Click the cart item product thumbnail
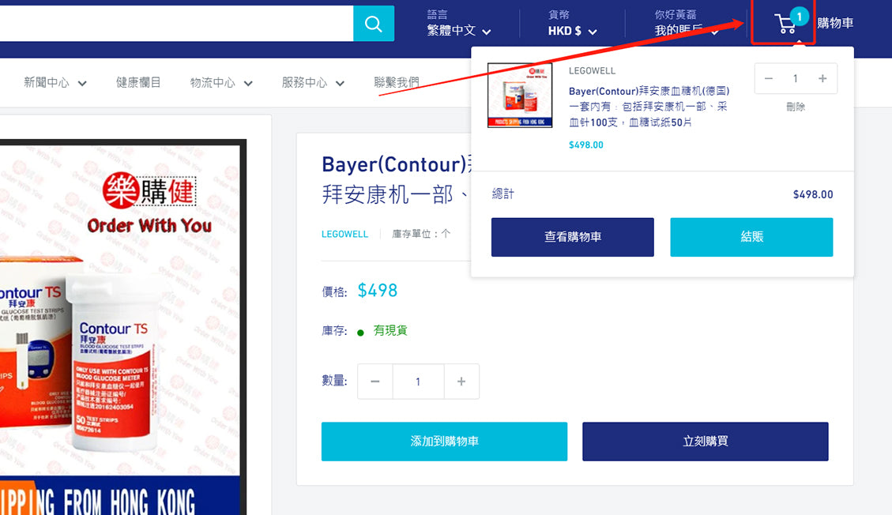Image resolution: width=892 pixels, height=515 pixels. pos(520,95)
